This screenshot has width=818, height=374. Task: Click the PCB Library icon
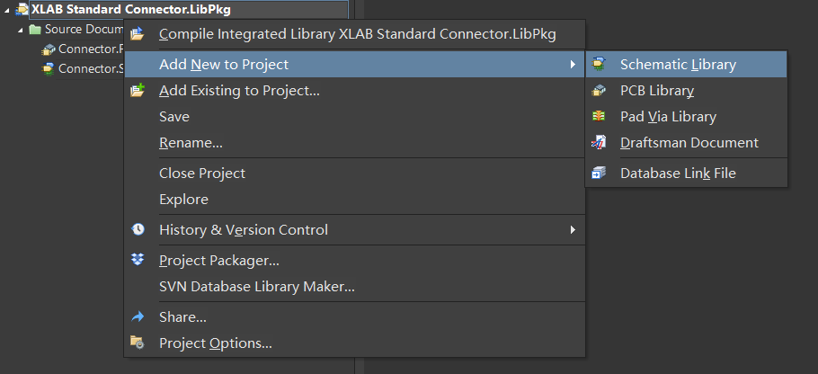click(600, 91)
